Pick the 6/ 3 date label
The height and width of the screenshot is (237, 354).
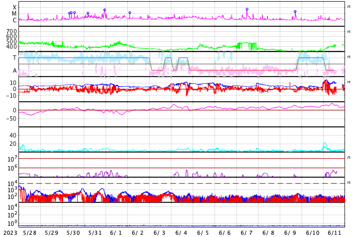159,233
